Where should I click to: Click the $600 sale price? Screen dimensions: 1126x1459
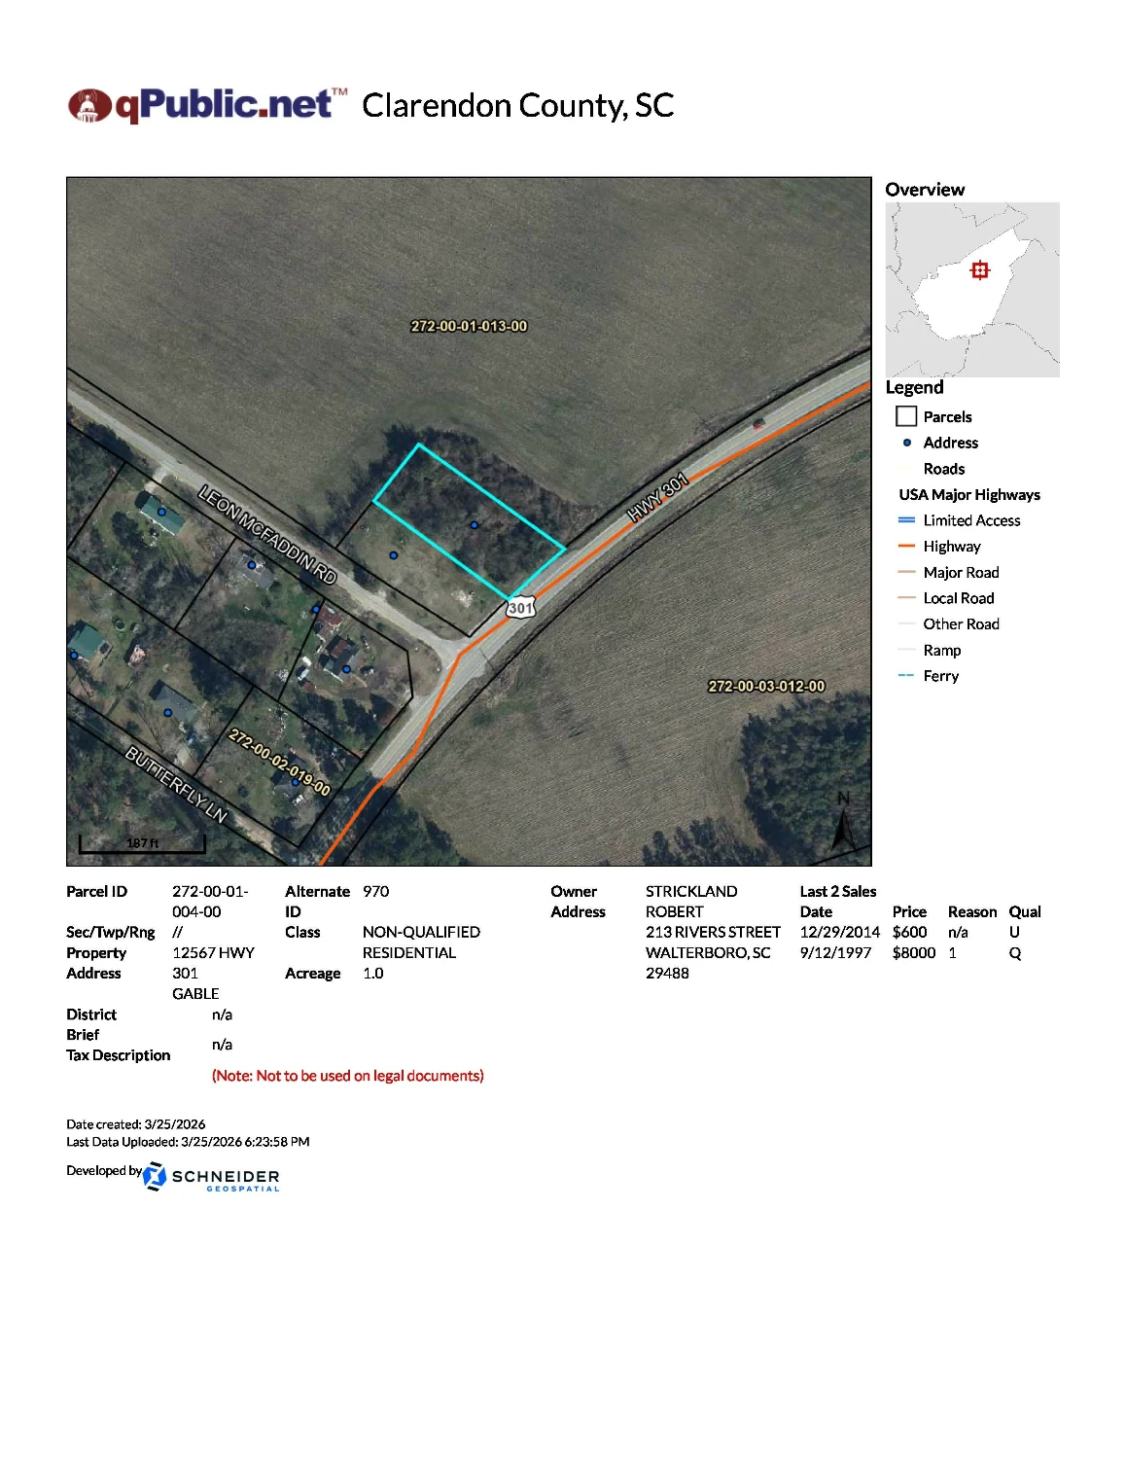910,932
